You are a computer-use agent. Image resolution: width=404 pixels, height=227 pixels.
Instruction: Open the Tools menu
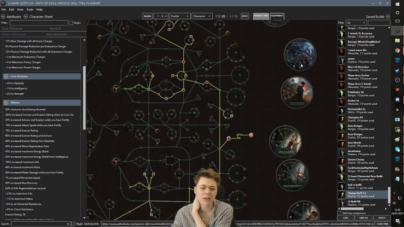coord(30,9)
